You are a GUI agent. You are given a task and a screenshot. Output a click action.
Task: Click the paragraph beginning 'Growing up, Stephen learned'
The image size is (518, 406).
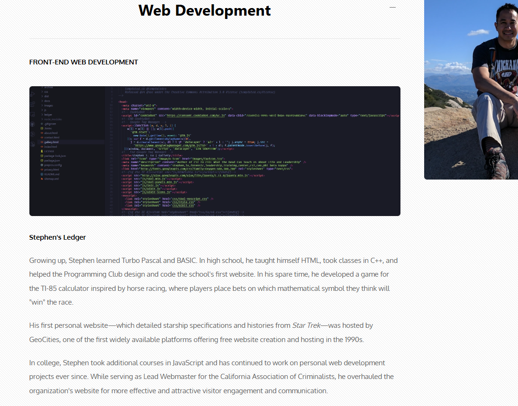click(213, 281)
